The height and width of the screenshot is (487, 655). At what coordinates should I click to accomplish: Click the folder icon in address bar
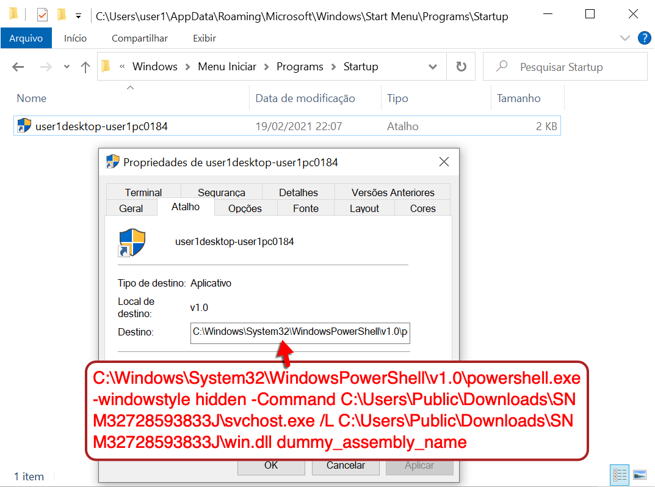106,66
